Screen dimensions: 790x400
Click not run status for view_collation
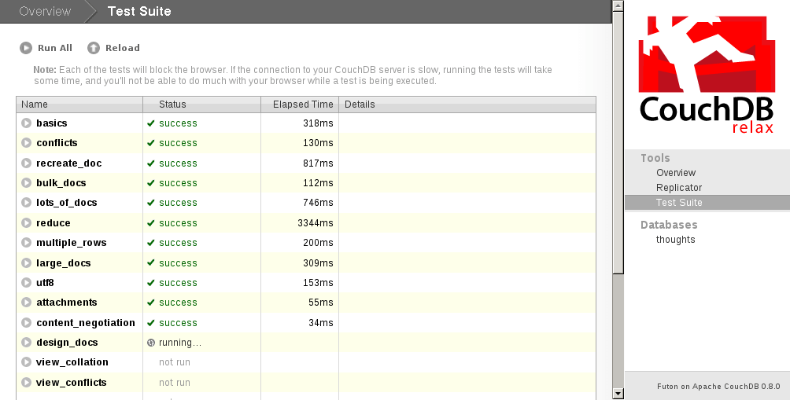click(175, 362)
